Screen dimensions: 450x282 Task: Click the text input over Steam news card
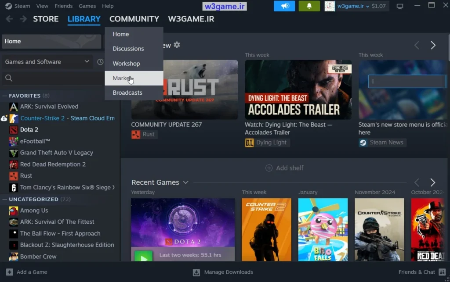click(407, 81)
